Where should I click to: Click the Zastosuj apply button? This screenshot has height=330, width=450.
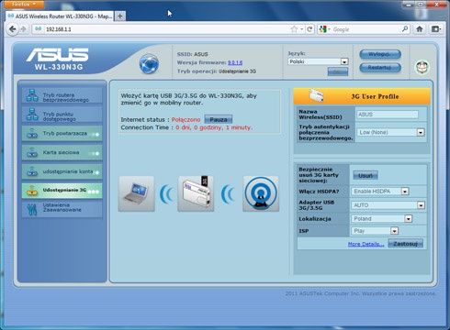pos(406,244)
